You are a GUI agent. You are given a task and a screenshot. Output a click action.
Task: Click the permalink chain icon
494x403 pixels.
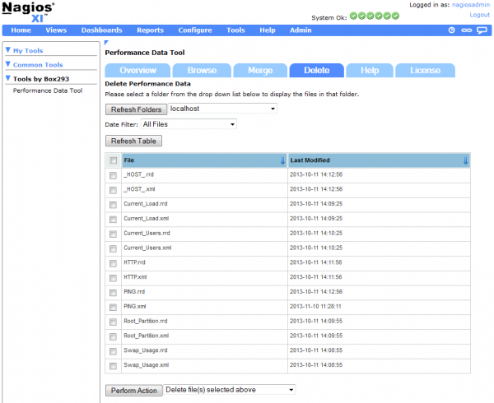tap(467, 30)
